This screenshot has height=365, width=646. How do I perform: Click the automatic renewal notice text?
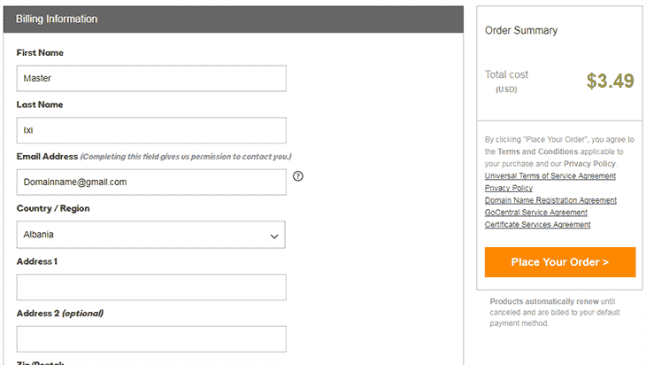pos(555,312)
